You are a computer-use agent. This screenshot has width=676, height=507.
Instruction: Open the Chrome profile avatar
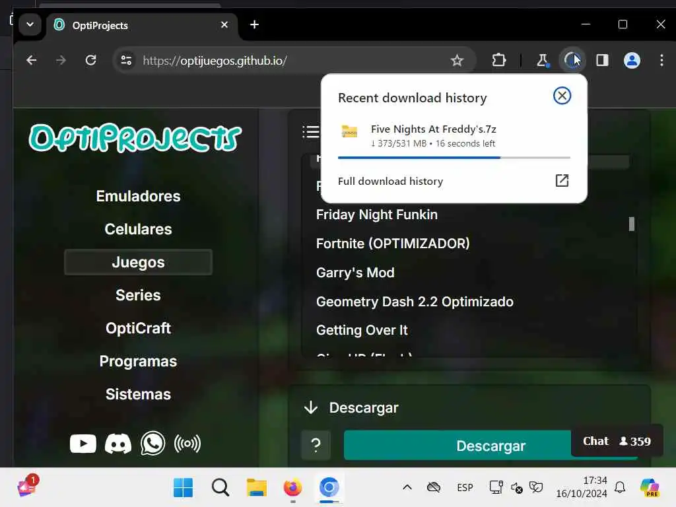[632, 60]
